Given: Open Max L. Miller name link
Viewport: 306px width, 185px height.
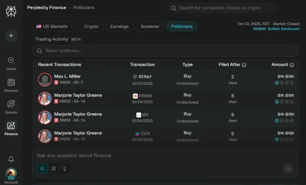Looking at the screenshot, I should (x=67, y=76).
